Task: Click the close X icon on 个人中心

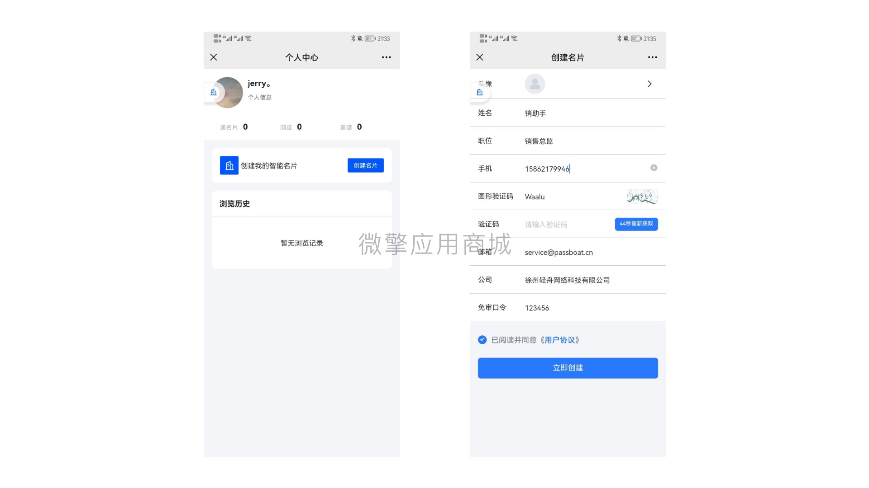Action: [214, 57]
